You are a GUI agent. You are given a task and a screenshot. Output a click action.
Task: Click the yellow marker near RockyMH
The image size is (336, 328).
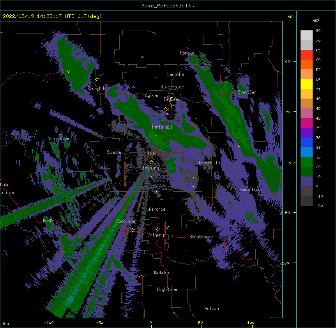pyautogui.click(x=97, y=79)
